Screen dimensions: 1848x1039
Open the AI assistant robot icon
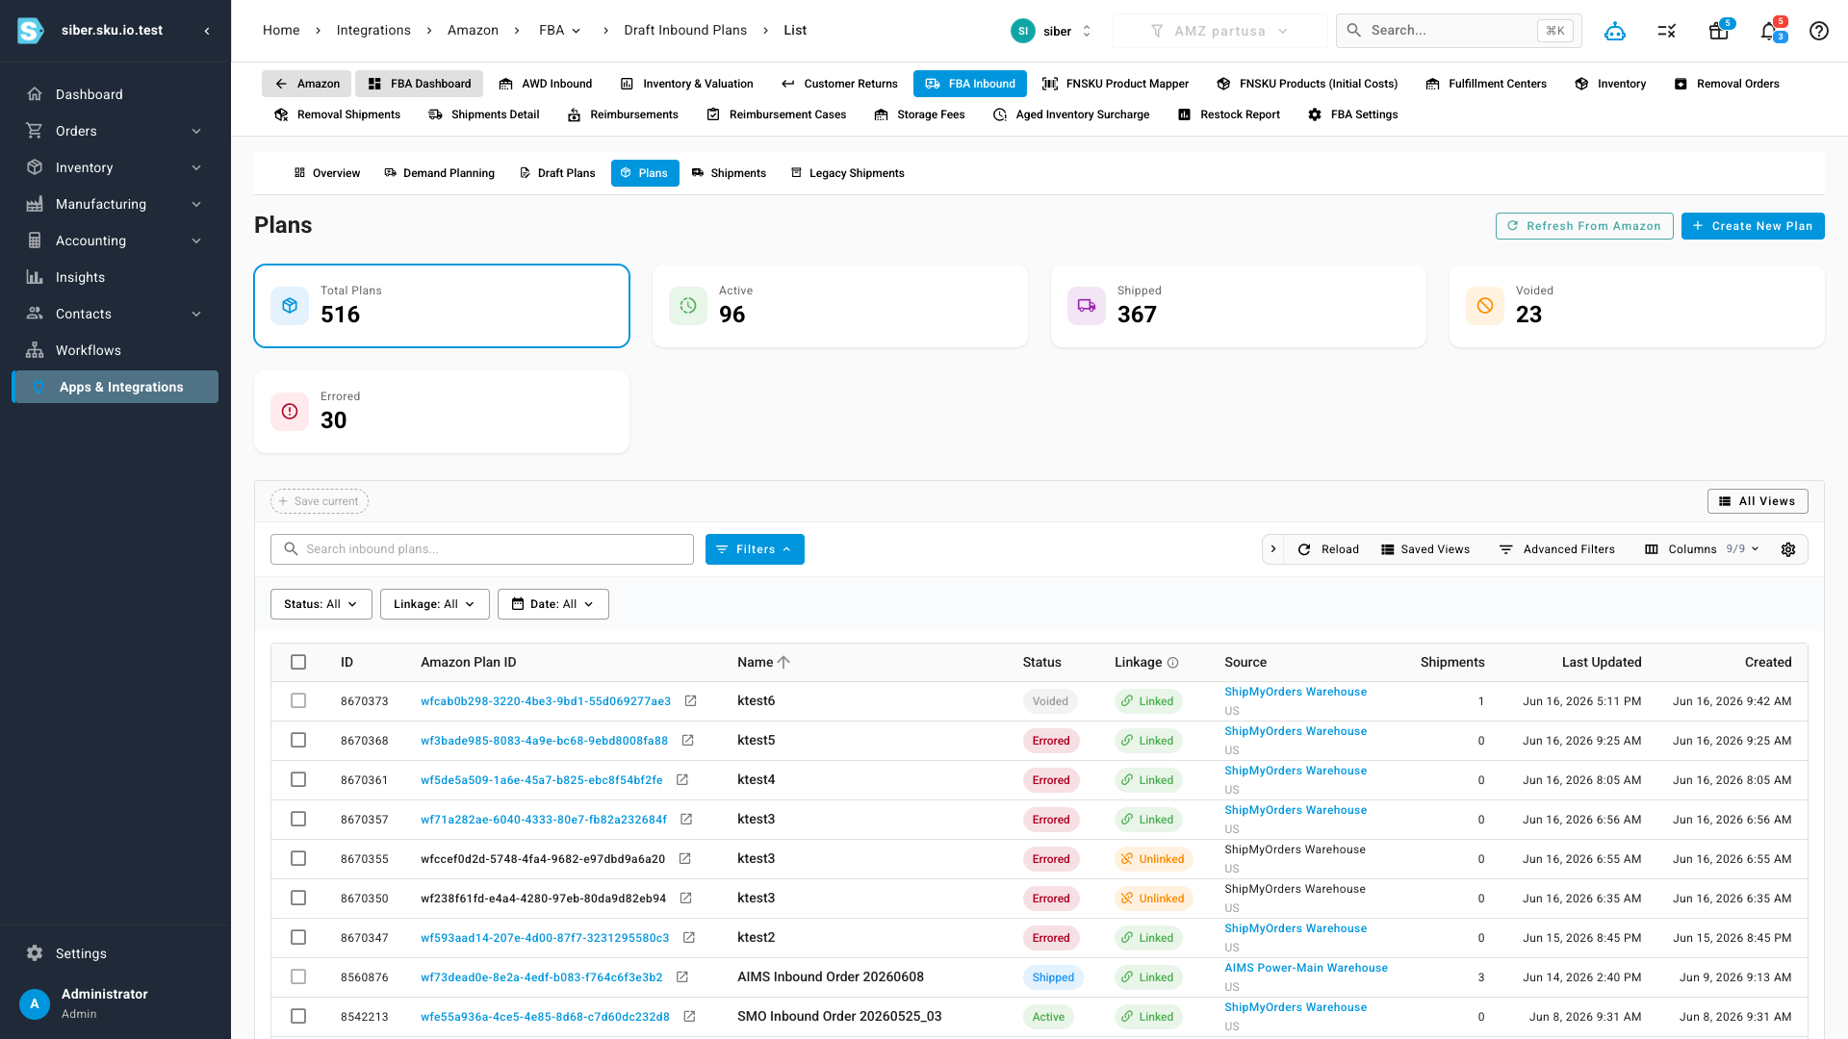1615,31
